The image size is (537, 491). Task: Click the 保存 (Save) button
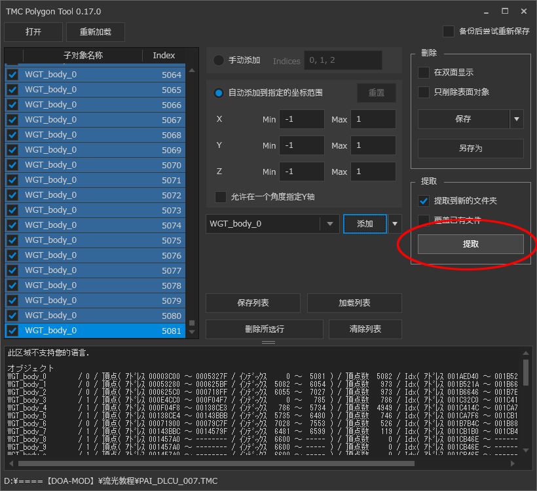(464, 119)
